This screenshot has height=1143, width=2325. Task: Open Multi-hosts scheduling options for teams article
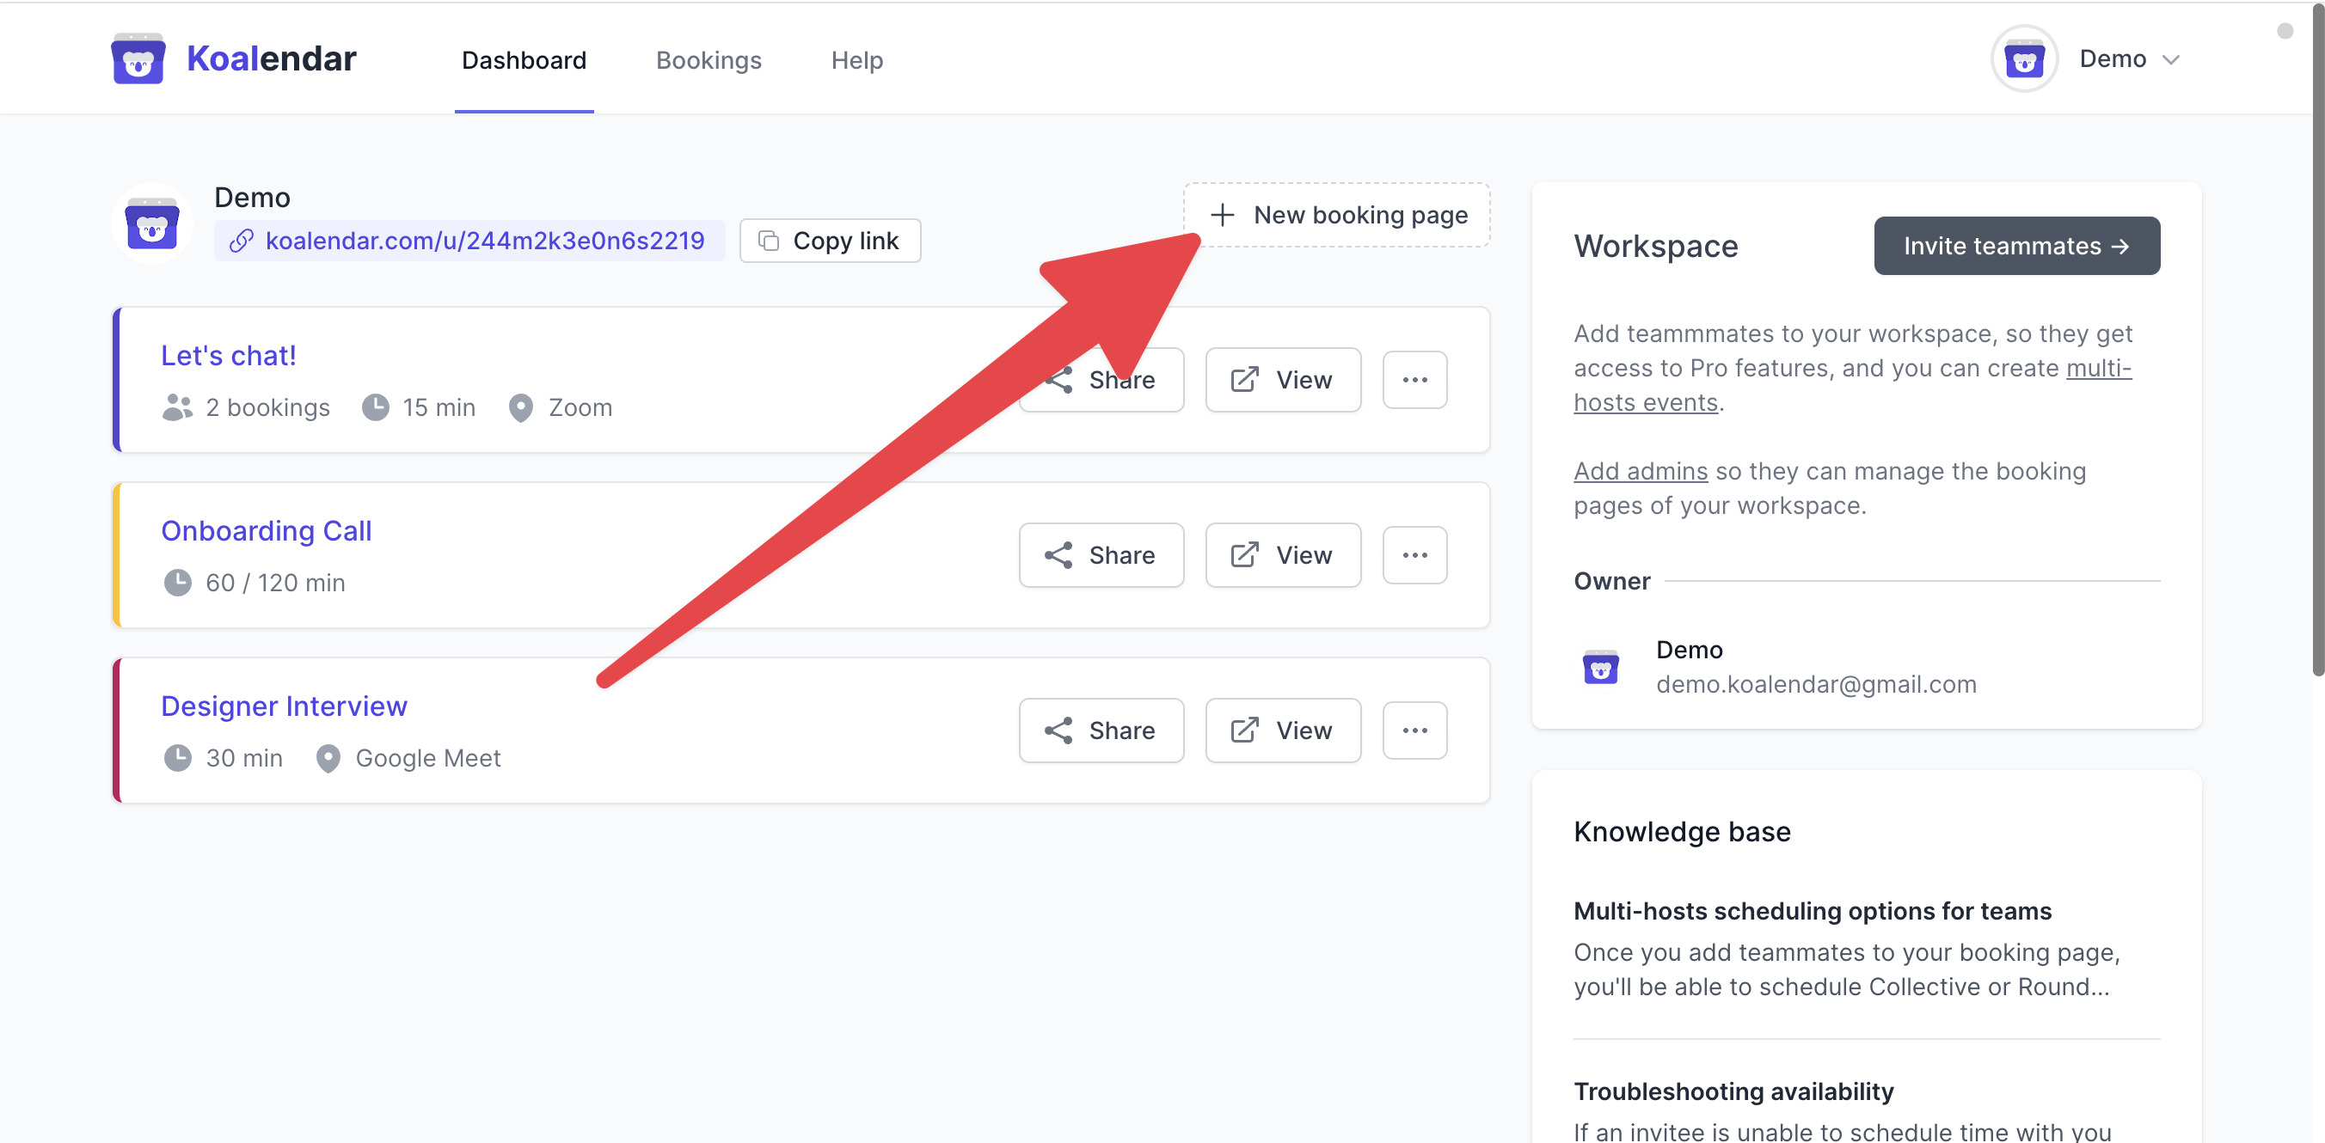1813,911
